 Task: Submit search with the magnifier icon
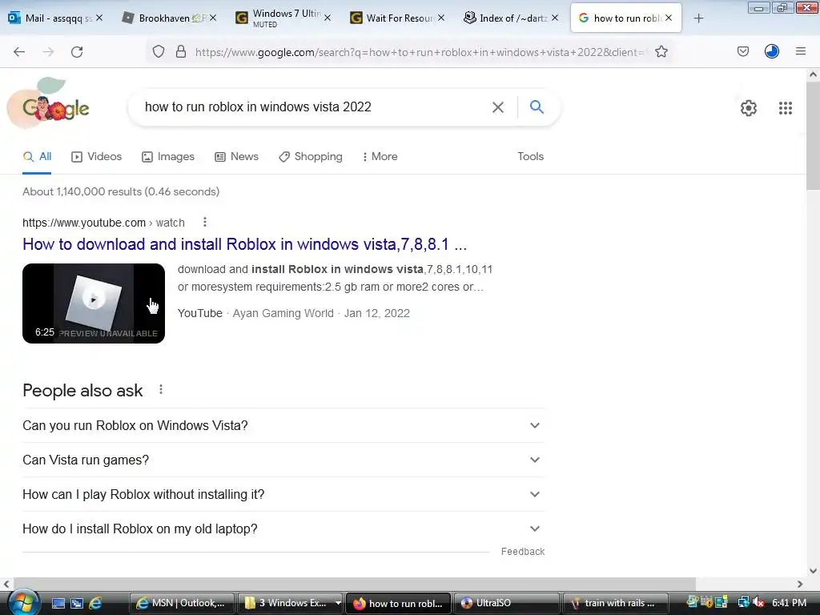[x=537, y=107]
